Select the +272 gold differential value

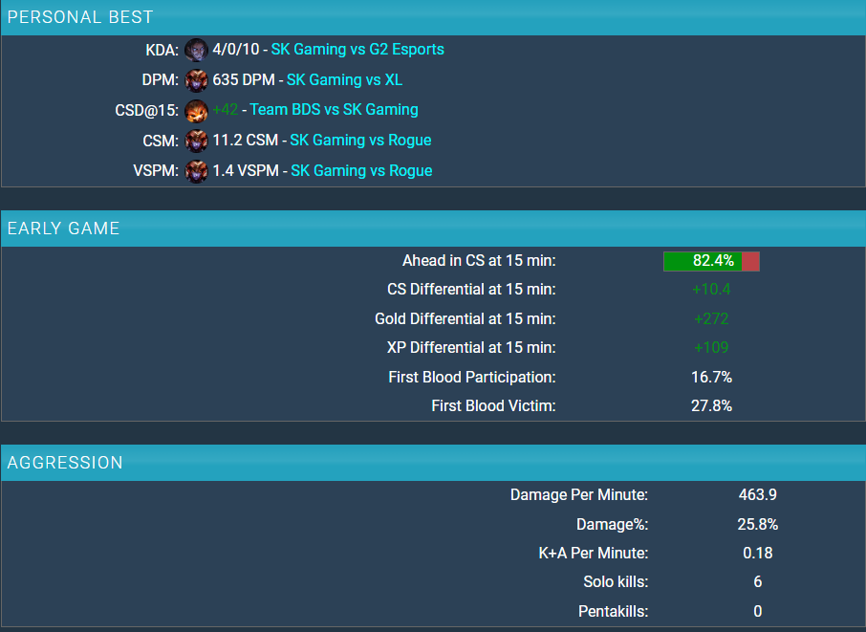point(711,318)
